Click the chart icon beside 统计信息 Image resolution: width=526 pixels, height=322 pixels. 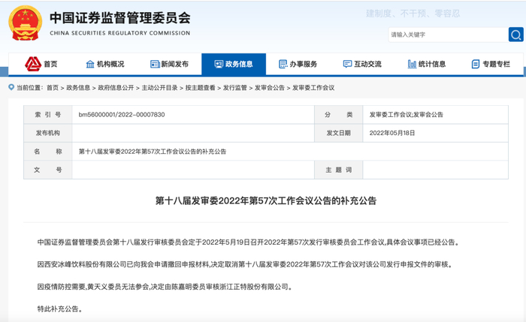412,65
